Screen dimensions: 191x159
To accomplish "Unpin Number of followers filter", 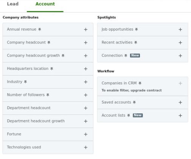I will pos(48,95).
